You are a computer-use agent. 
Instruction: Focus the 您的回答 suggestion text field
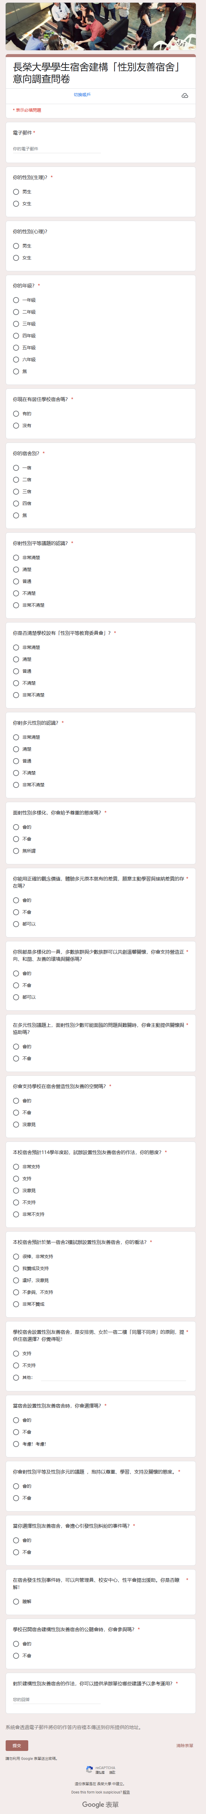tap(56, 1700)
